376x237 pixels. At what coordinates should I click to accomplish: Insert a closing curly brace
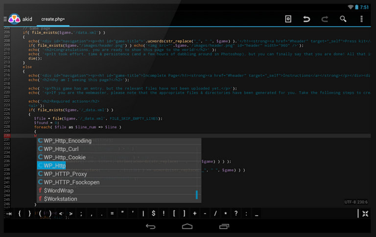click(30, 213)
